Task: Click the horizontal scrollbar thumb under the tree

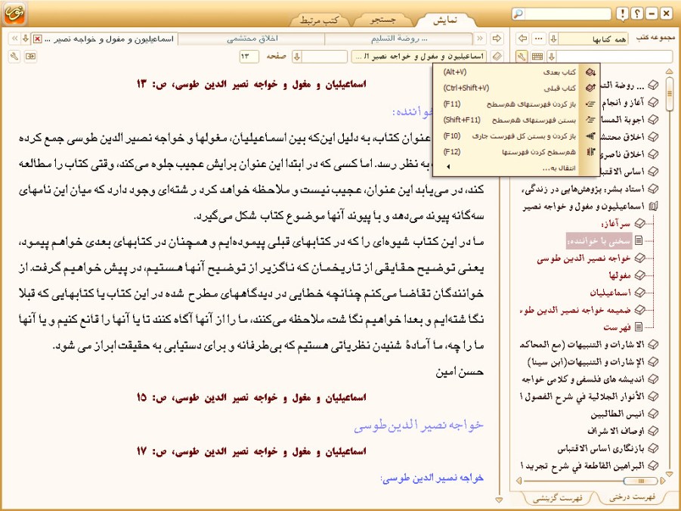Action: [640, 481]
